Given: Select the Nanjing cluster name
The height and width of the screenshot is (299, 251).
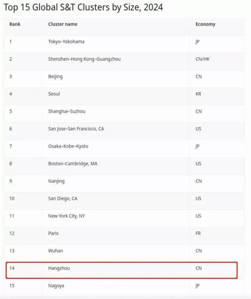Looking at the screenshot, I should point(56,181).
